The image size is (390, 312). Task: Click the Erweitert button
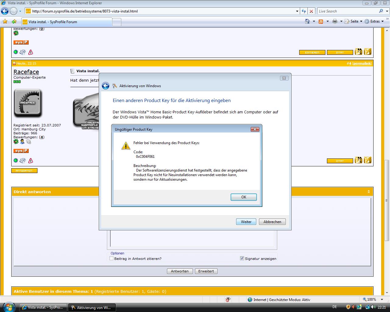tap(206, 271)
